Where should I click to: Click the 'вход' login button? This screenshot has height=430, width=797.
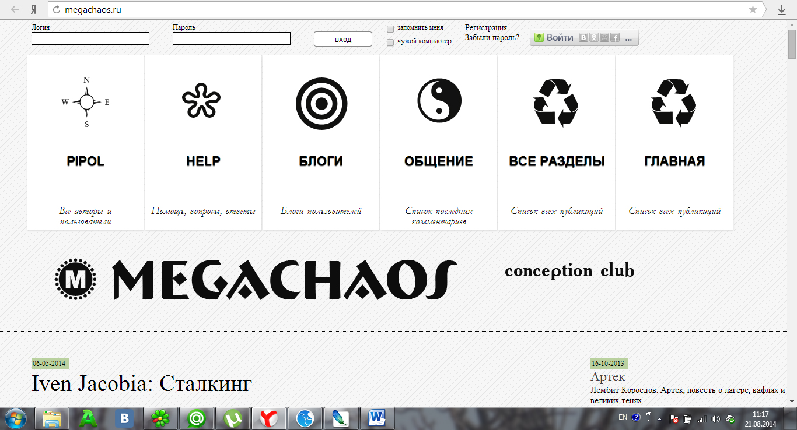(x=343, y=39)
